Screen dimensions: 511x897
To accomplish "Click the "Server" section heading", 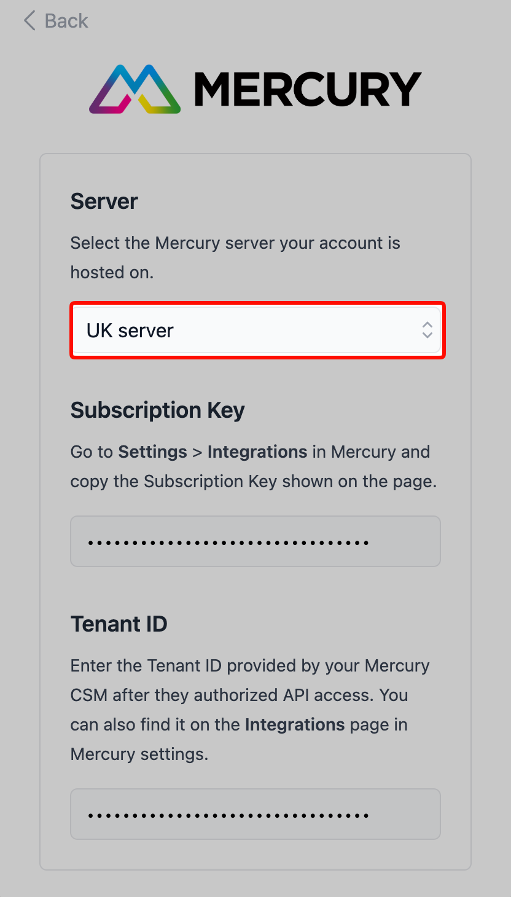I will (104, 201).
